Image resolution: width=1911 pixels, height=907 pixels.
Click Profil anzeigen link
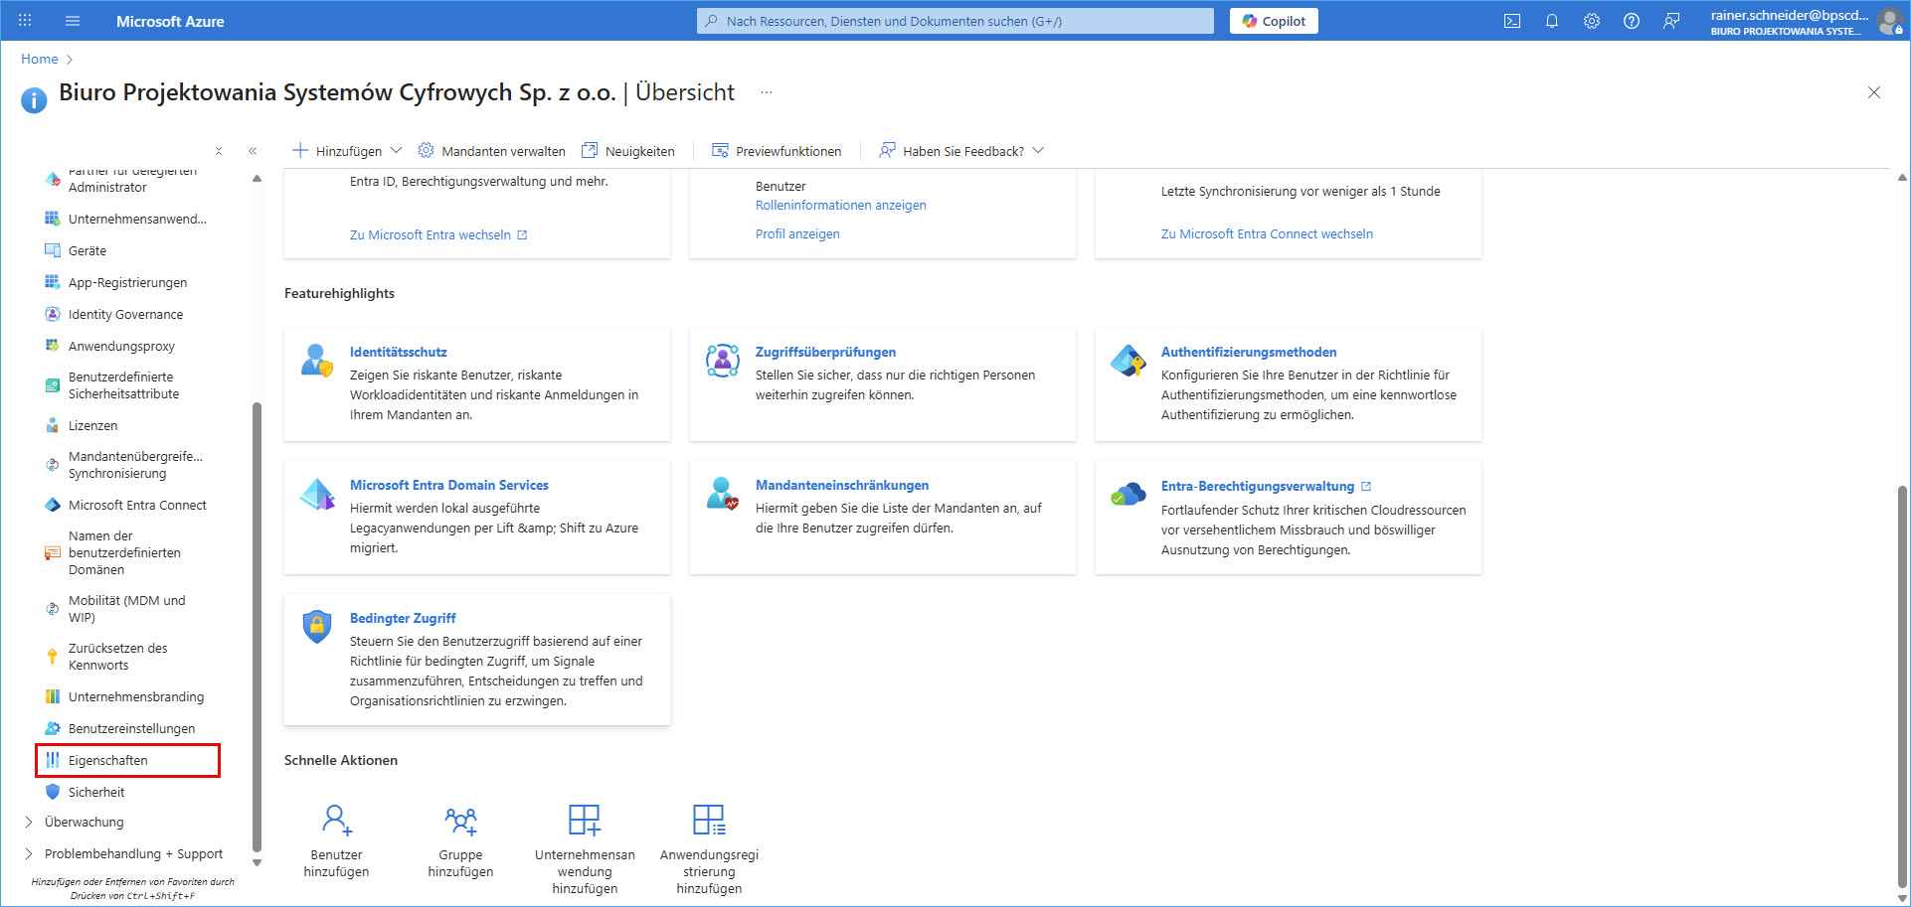[797, 233]
